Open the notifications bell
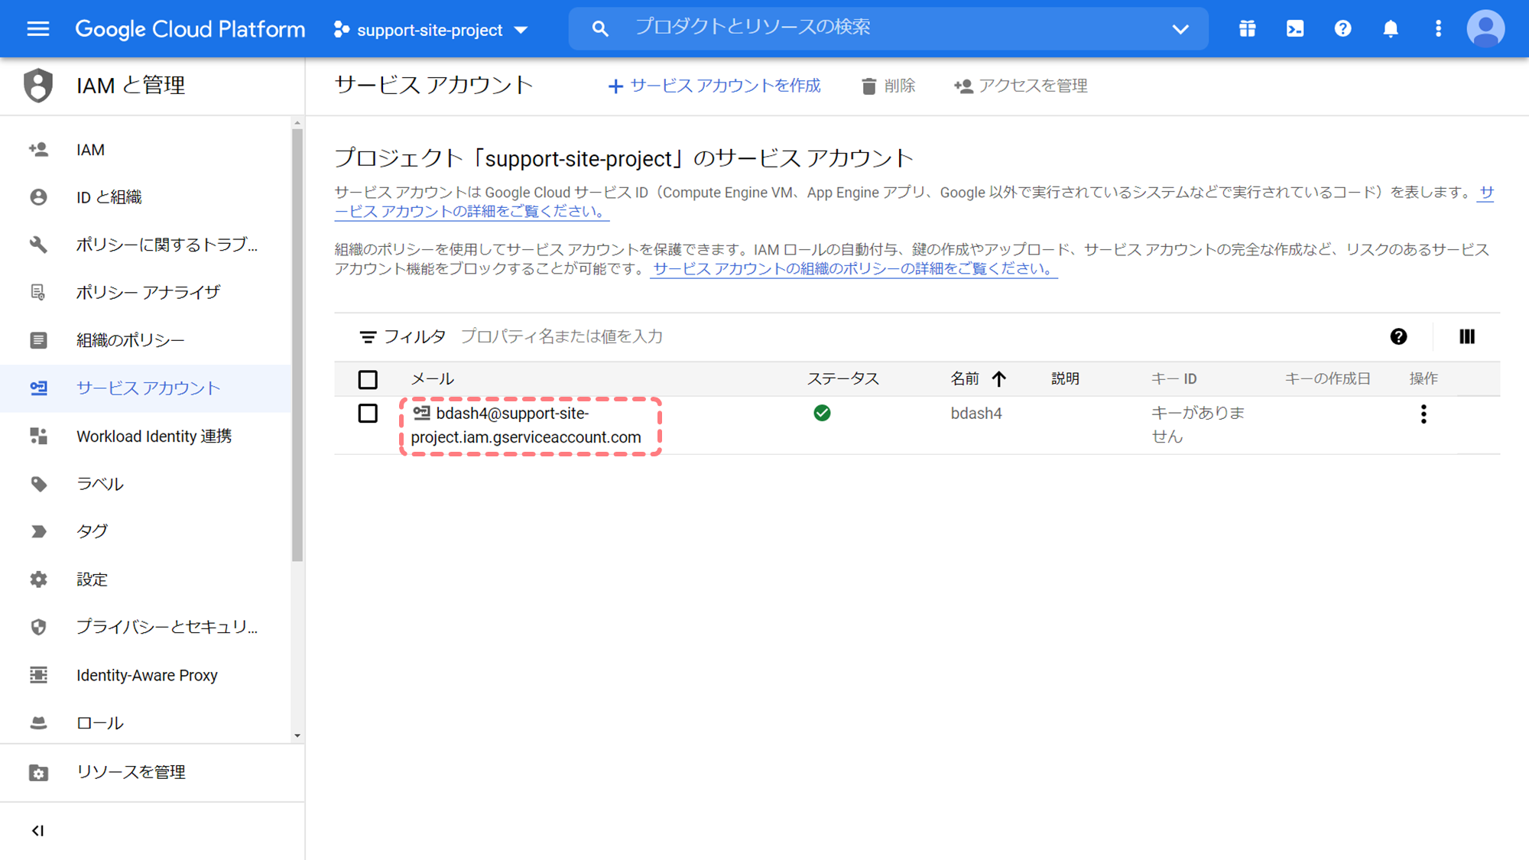The height and width of the screenshot is (860, 1529). 1391,29
